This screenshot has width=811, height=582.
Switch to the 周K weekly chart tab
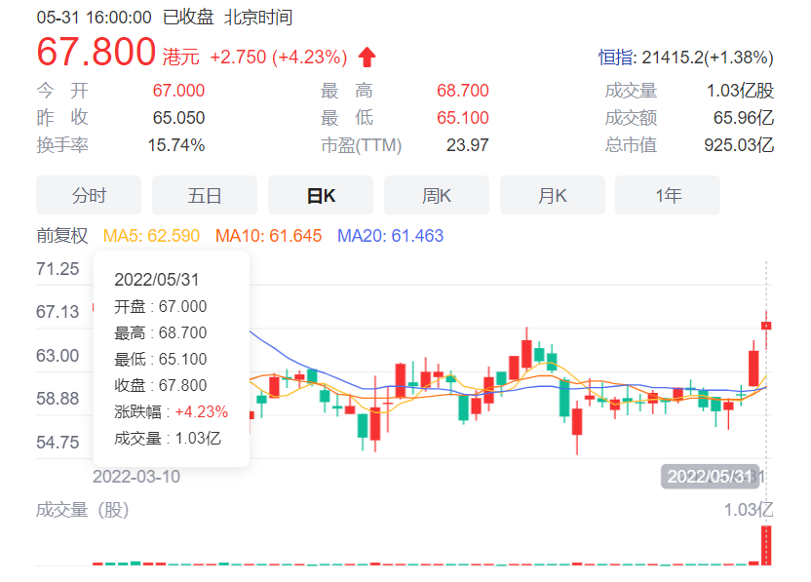(x=437, y=195)
